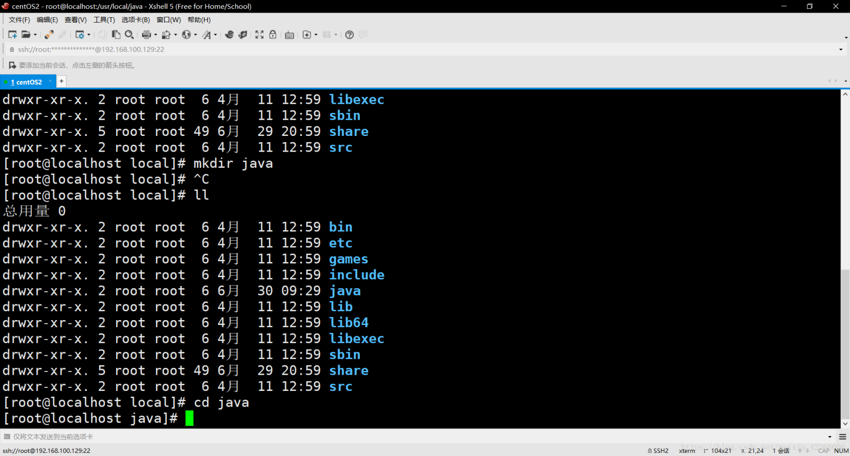Close the centOS2 tab with its x
850x456 pixels.
[50, 81]
